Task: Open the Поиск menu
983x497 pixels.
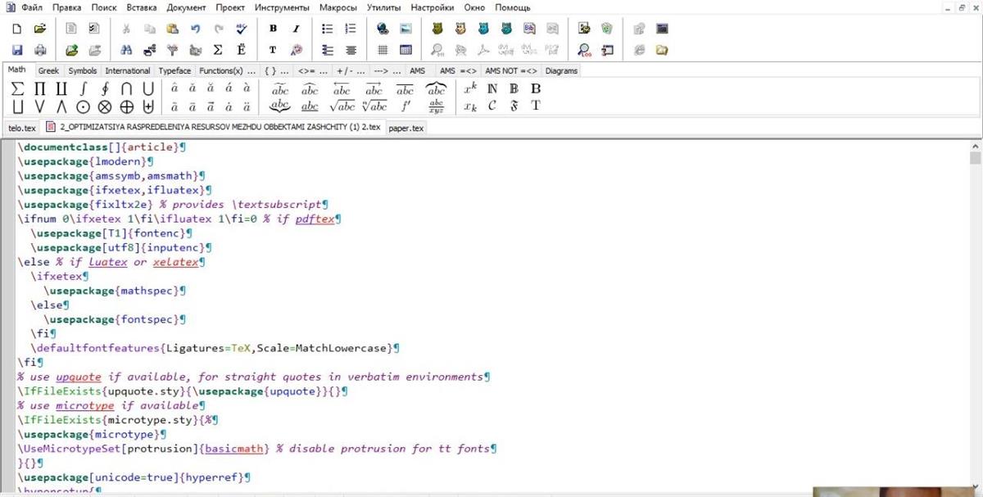Action: click(x=104, y=7)
